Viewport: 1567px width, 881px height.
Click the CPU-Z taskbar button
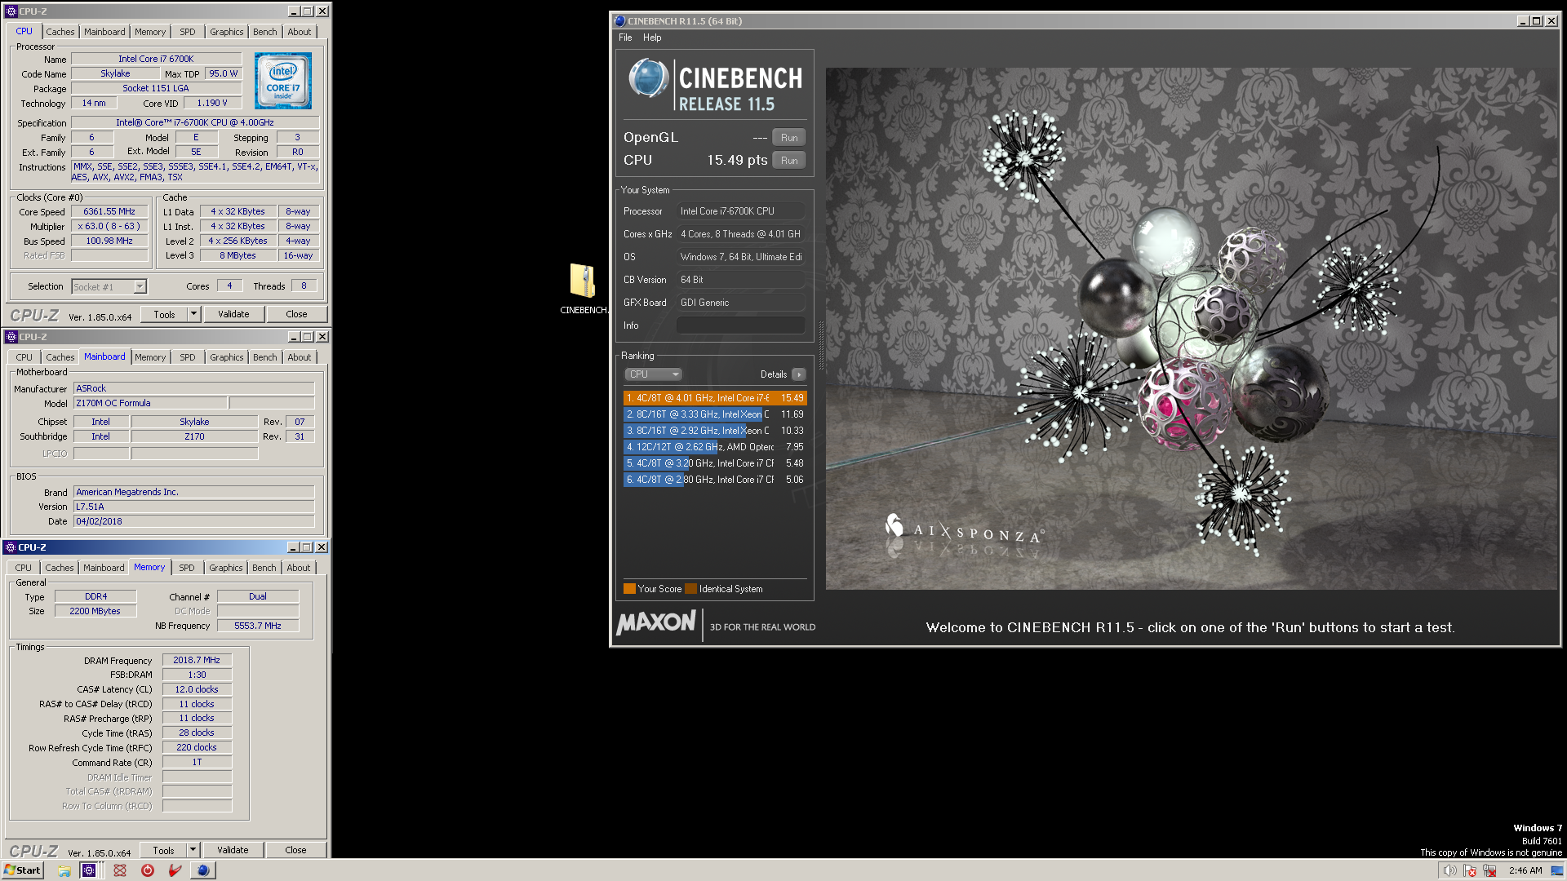click(x=89, y=870)
